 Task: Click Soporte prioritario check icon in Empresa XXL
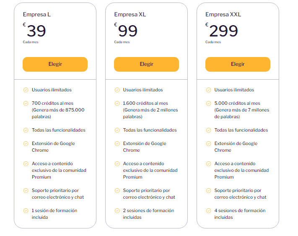(x=208, y=190)
